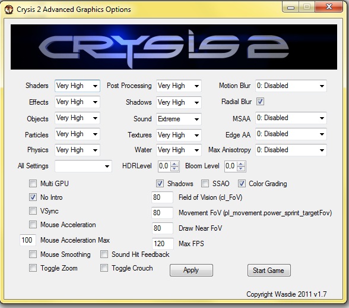Click the Start Game button

pyautogui.click(x=269, y=271)
